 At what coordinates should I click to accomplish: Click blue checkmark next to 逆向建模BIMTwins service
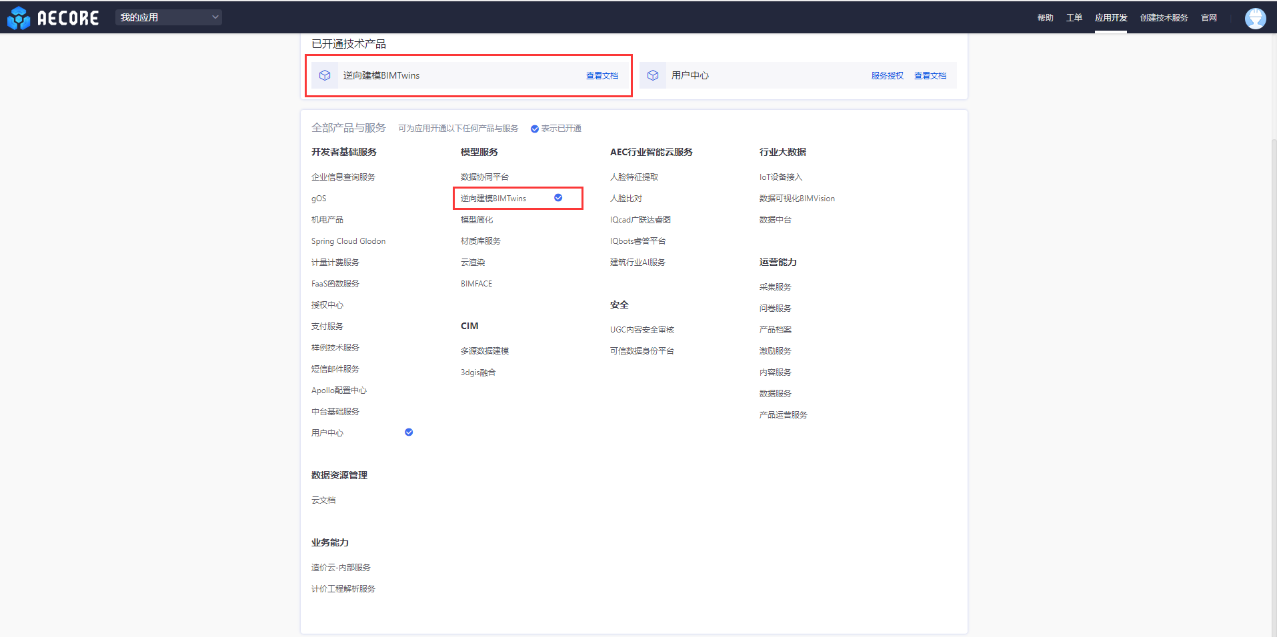tap(558, 198)
